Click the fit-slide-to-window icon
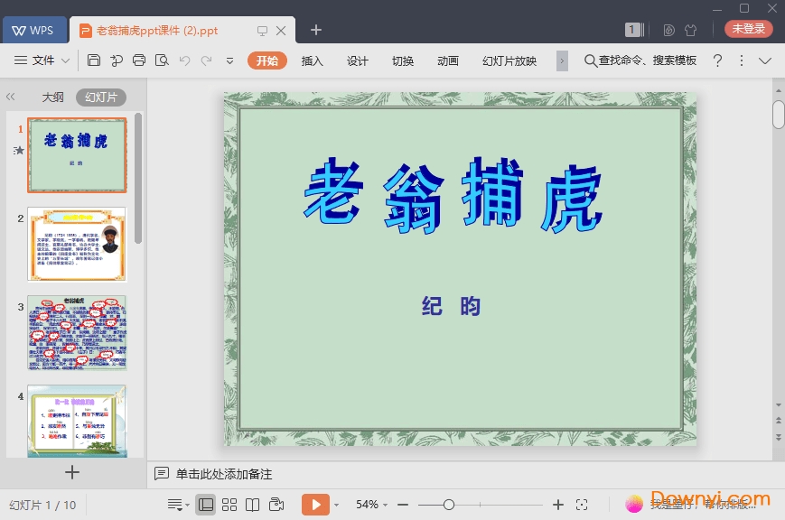 click(x=582, y=505)
